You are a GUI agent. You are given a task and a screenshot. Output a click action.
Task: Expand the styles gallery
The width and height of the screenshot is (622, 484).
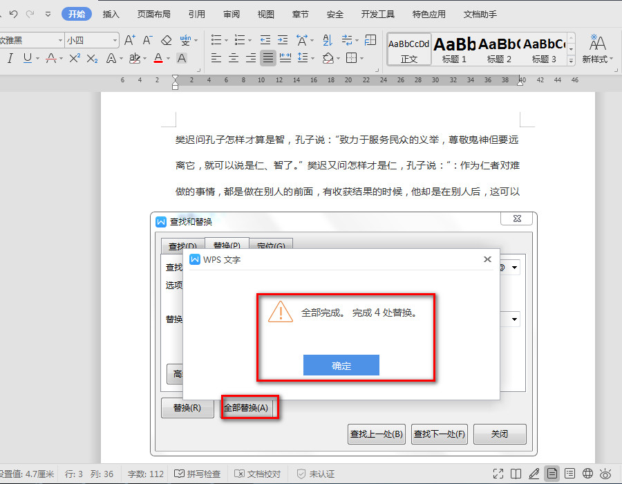pyautogui.click(x=572, y=61)
